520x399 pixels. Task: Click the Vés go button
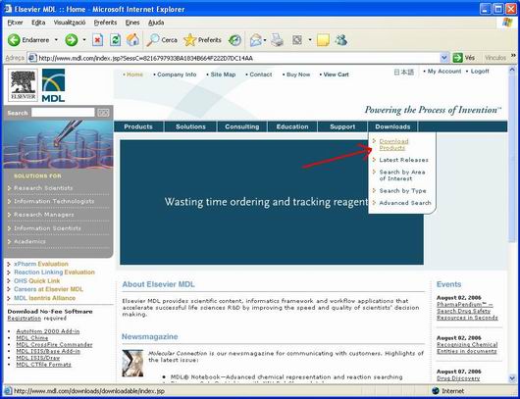pos(464,58)
